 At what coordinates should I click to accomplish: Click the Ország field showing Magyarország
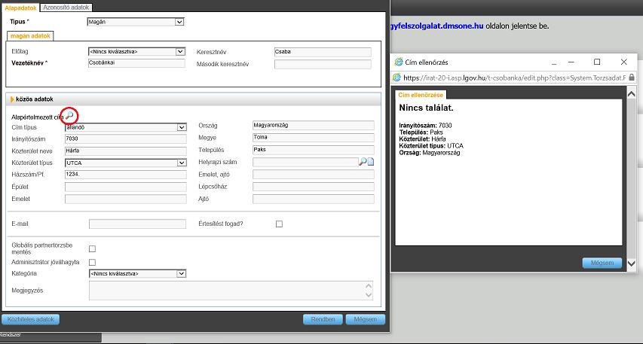pyautogui.click(x=314, y=125)
